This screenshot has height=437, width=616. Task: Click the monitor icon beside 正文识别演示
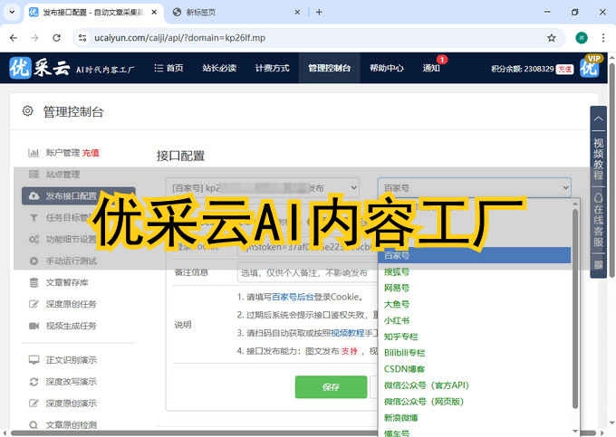[x=34, y=359]
